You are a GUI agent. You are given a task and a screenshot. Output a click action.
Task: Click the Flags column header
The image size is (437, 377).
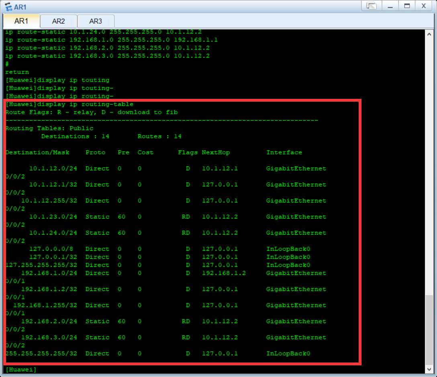(x=188, y=153)
